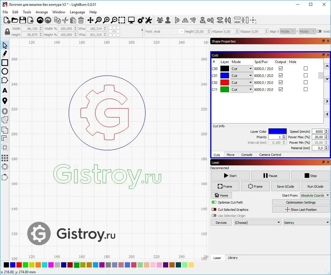The height and width of the screenshot is (275, 331).
Task: Open the Font Arial dropdown
Action: pyautogui.click(x=168, y=32)
